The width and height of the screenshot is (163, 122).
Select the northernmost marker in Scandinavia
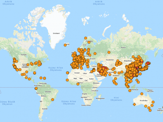[85, 38]
